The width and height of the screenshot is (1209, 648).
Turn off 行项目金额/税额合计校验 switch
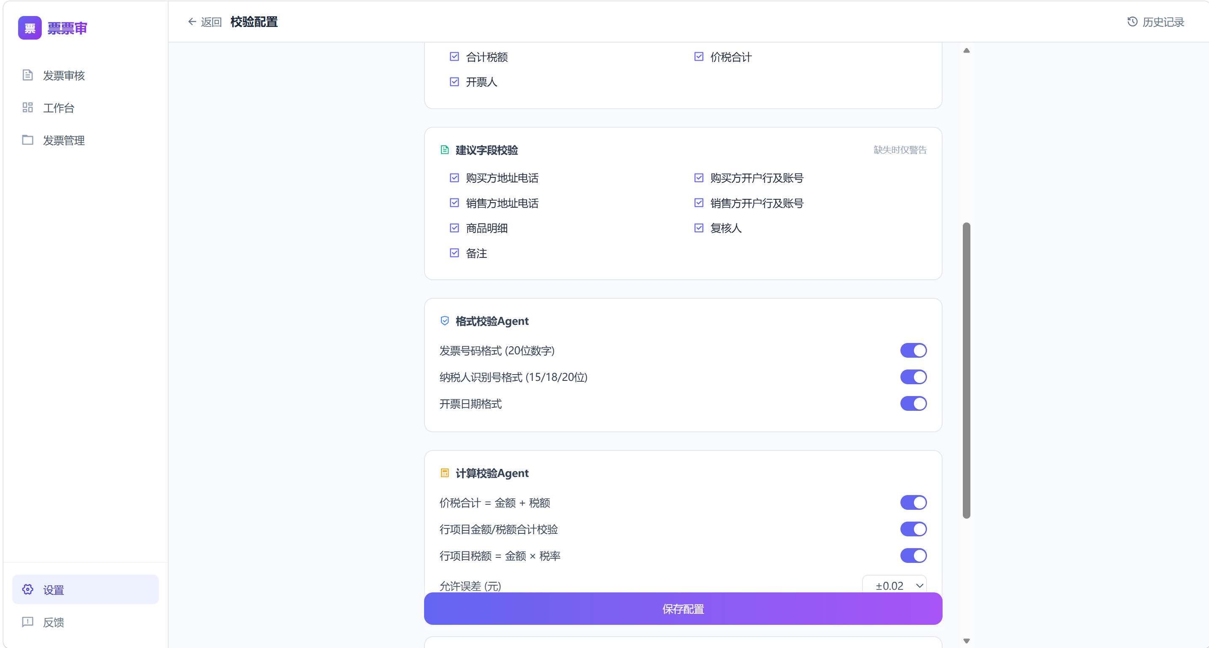coord(913,529)
